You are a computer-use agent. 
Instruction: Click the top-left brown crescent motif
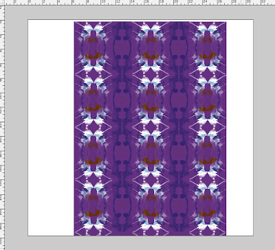click(x=93, y=55)
